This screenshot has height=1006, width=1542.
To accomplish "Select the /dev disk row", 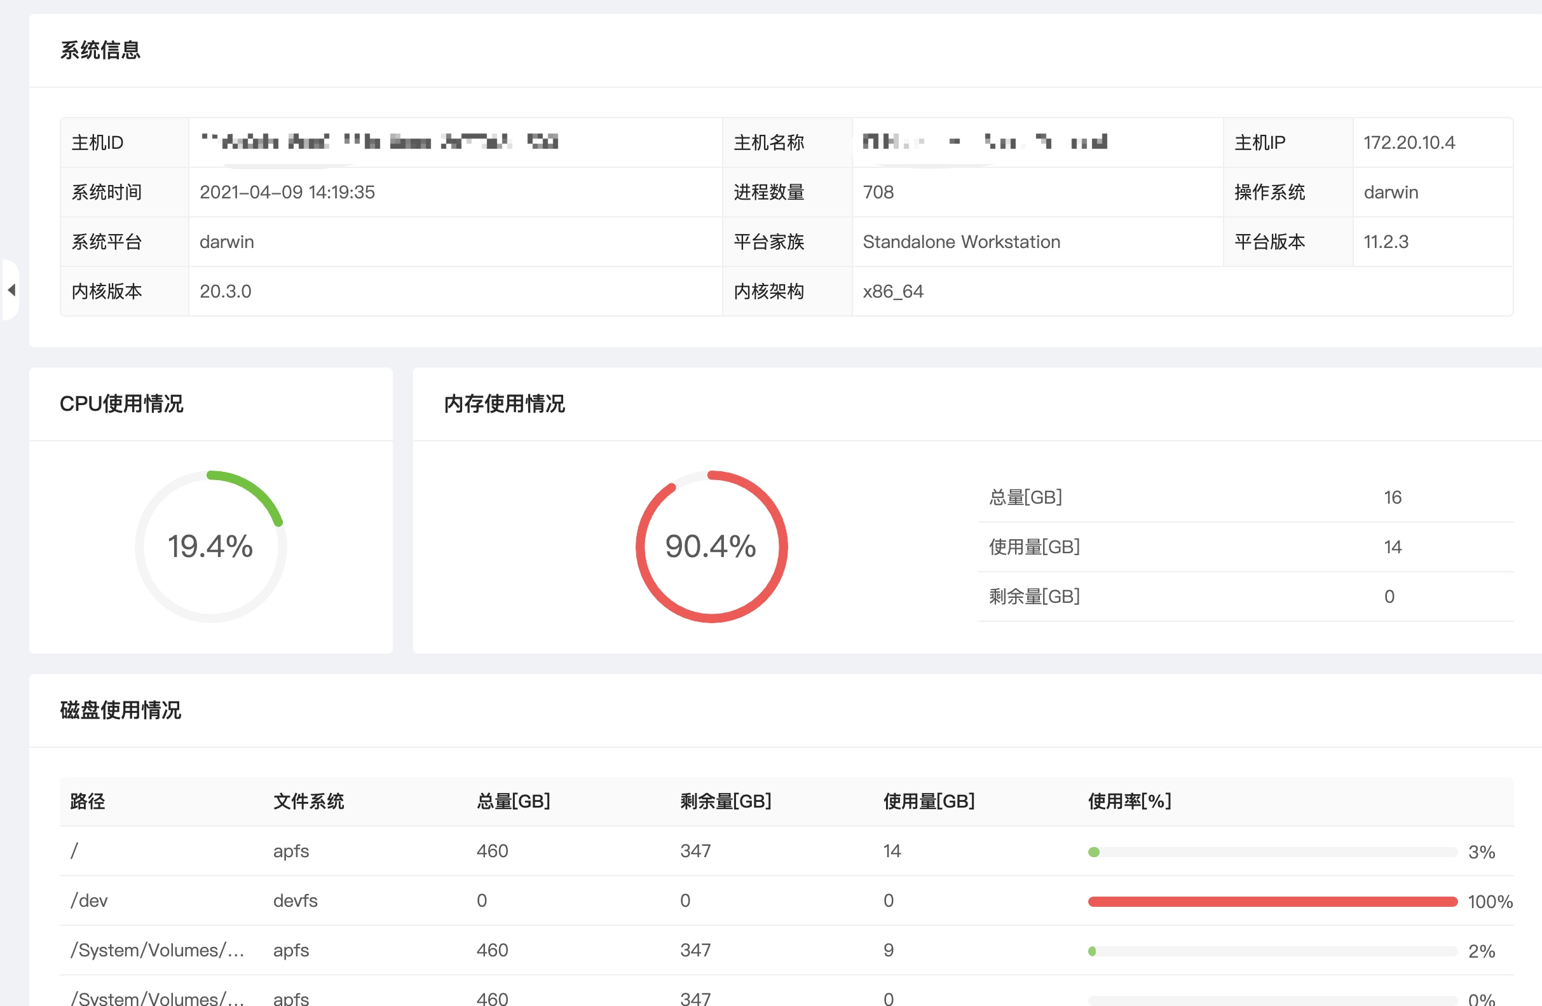I will (90, 901).
